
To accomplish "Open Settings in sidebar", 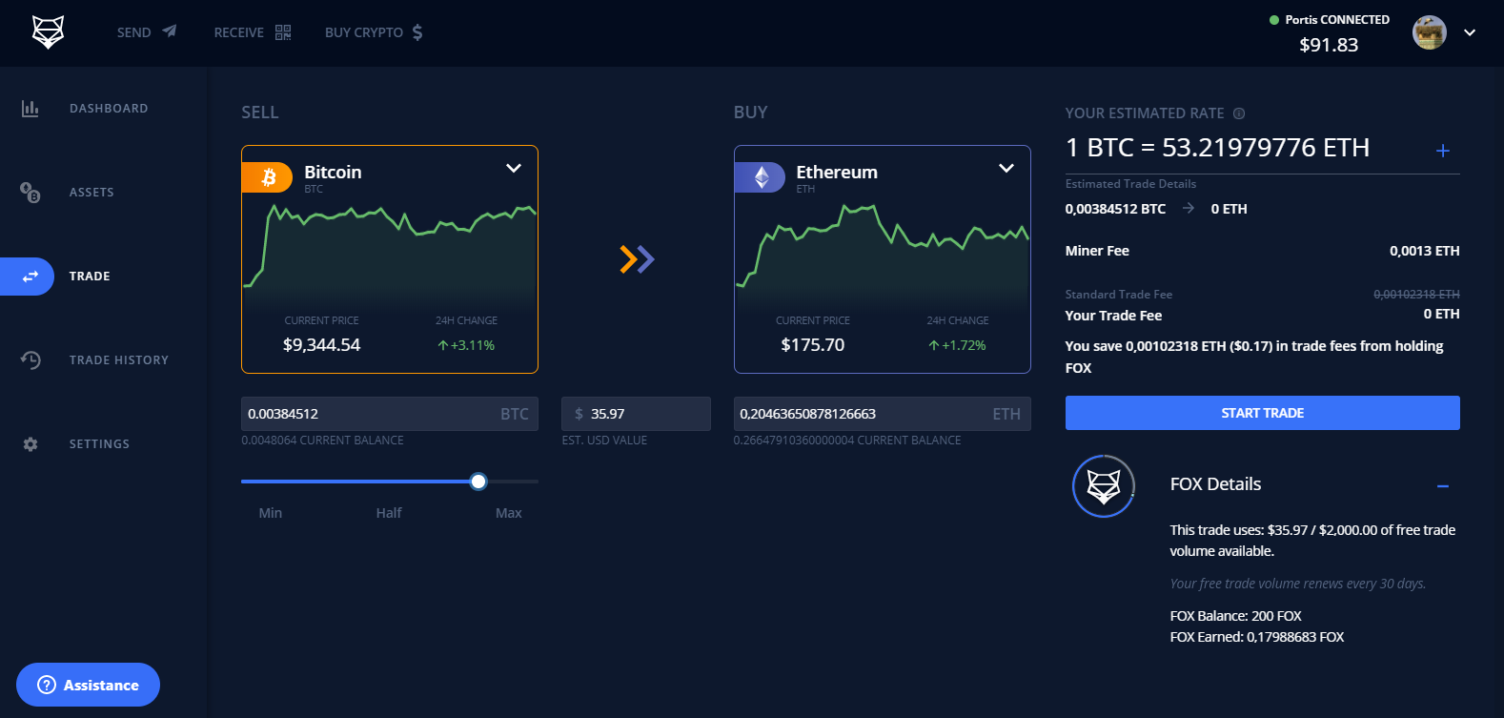I will click(99, 444).
